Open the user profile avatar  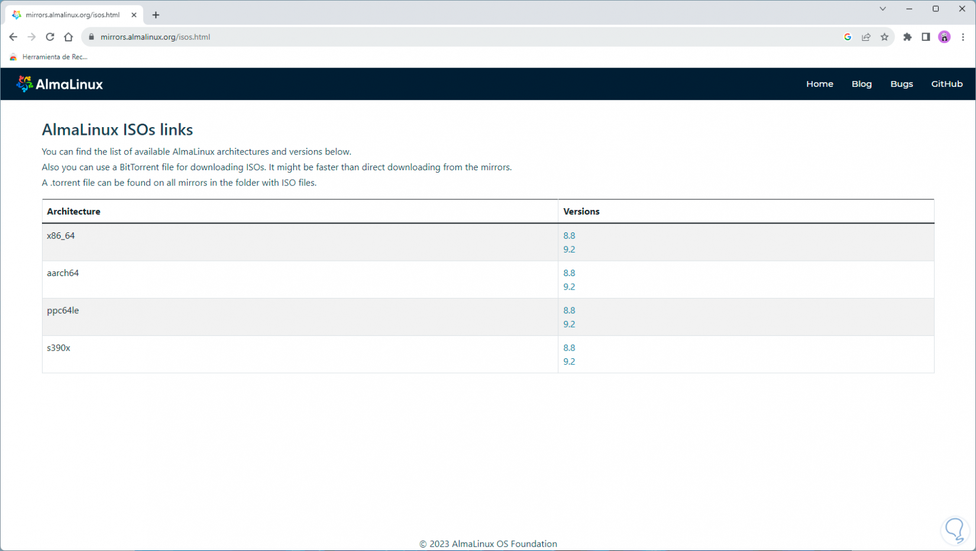tap(945, 37)
